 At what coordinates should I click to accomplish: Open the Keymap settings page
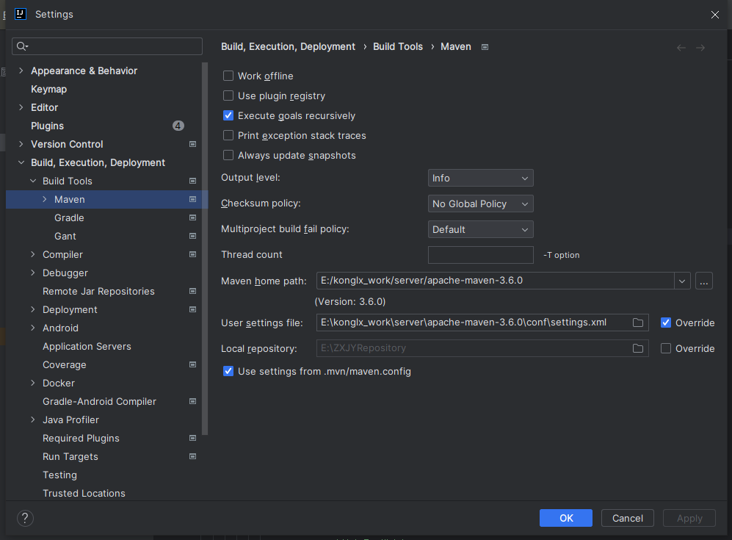click(x=48, y=89)
